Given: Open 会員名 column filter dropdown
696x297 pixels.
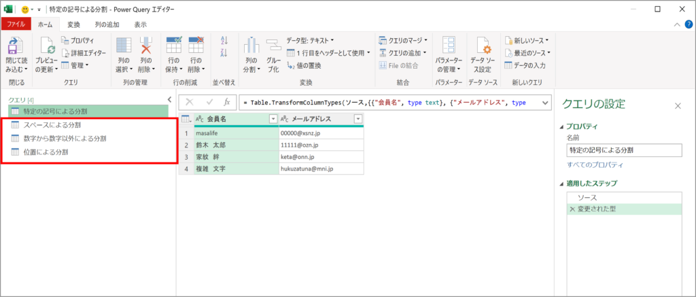Looking at the screenshot, I should click(x=273, y=119).
